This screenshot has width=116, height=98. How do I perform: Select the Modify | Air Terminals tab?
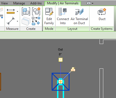click(63, 3)
